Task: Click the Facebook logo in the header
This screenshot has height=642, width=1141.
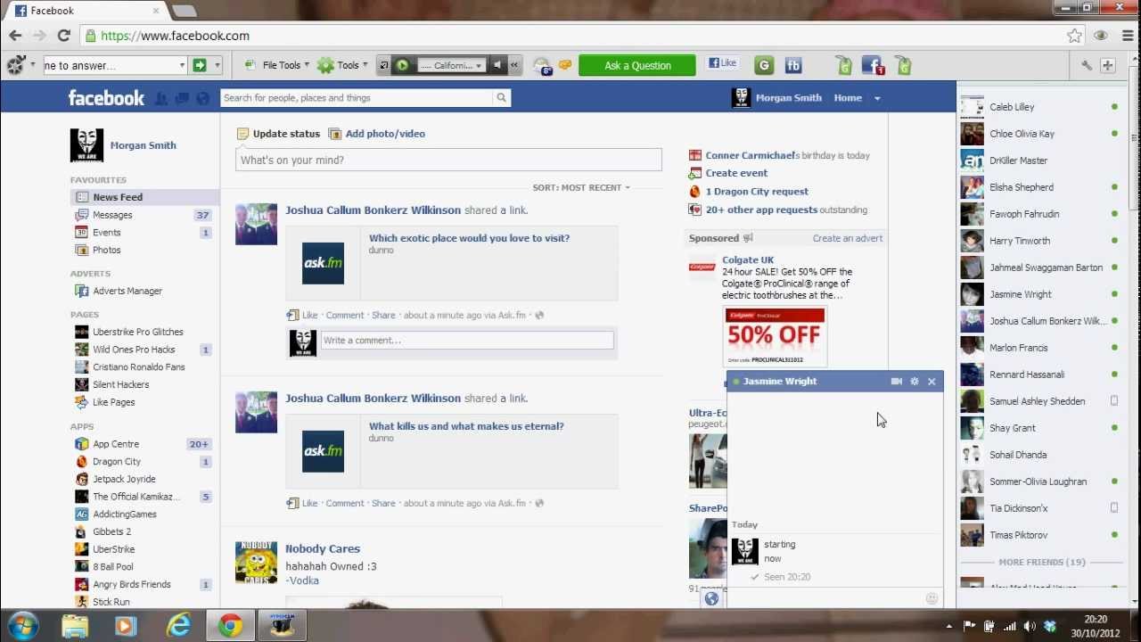Action: 106,98
